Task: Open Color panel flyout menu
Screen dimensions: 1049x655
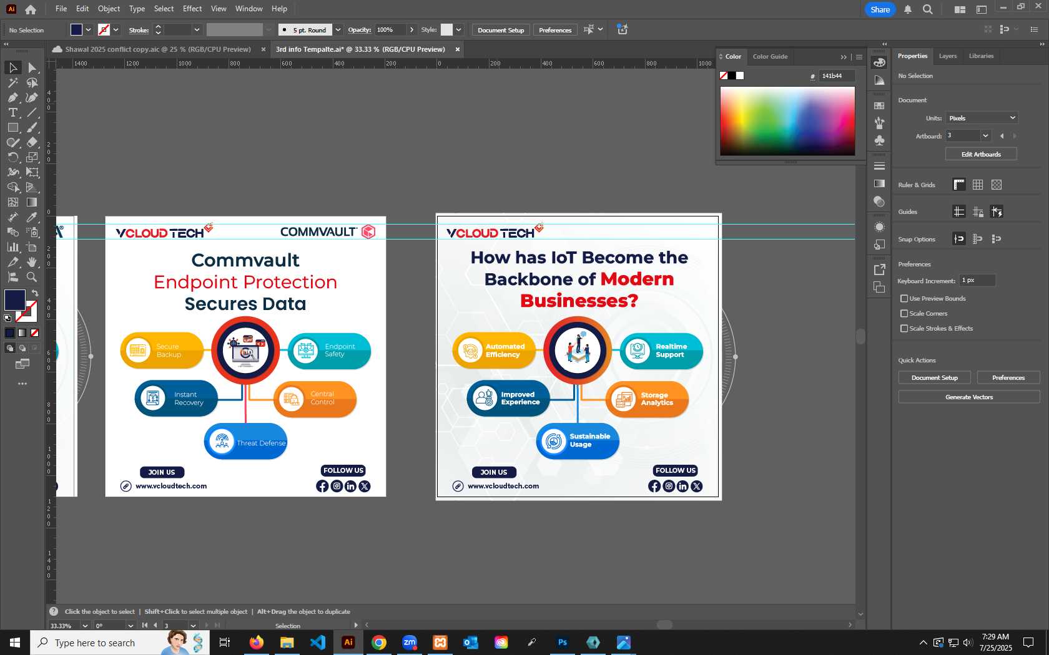Action: pyautogui.click(x=859, y=57)
